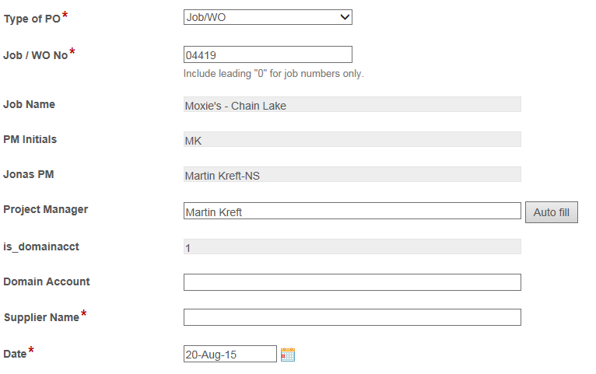Click the Job Name label
Image resolution: width=596 pixels, height=374 pixels.
coord(30,104)
